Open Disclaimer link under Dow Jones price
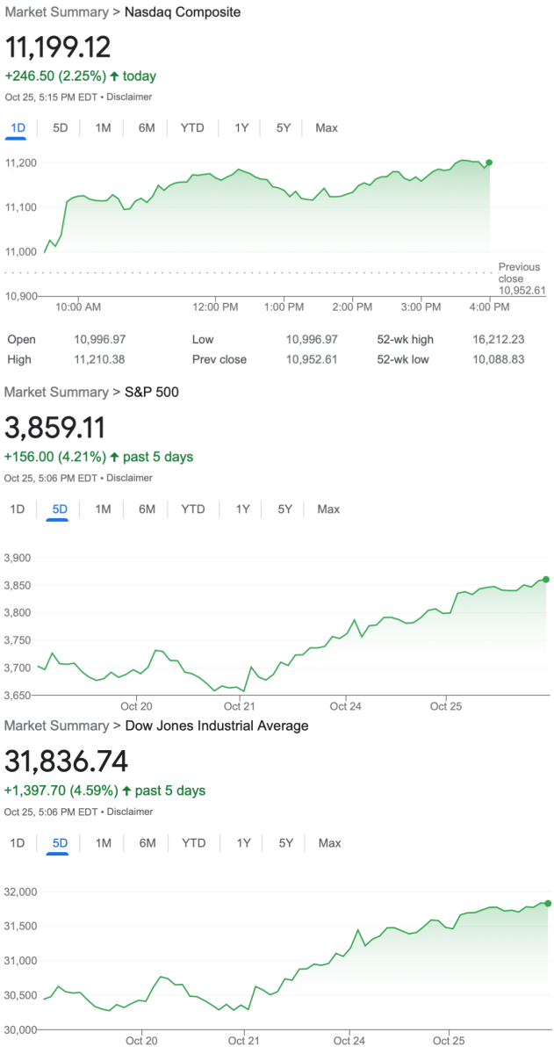The width and height of the screenshot is (554, 1054). point(130,812)
